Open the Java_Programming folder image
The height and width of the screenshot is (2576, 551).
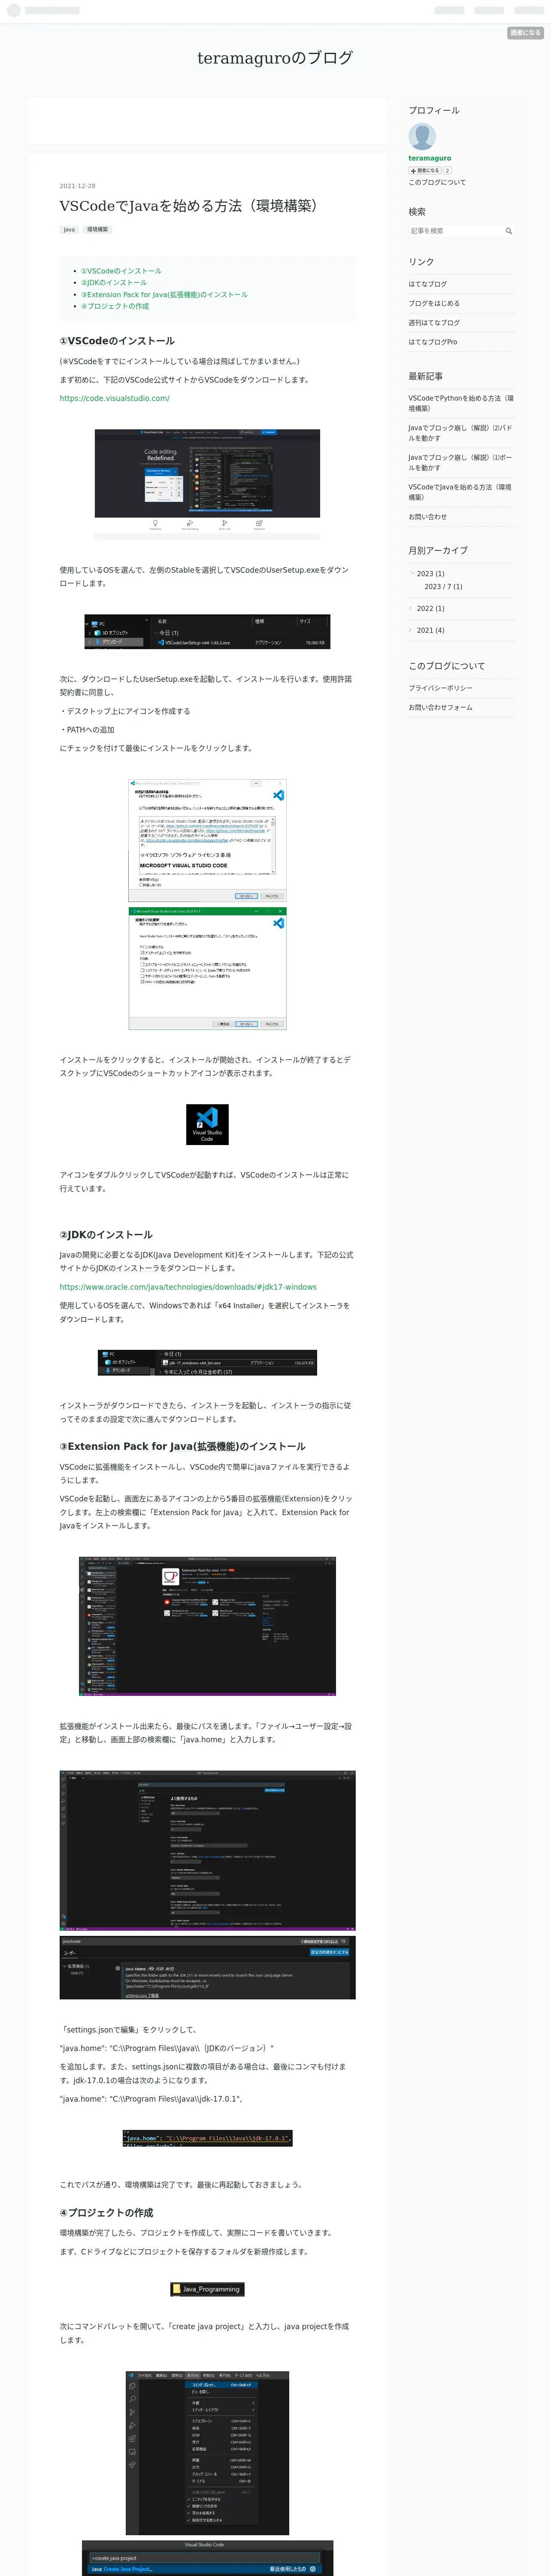tap(207, 2289)
